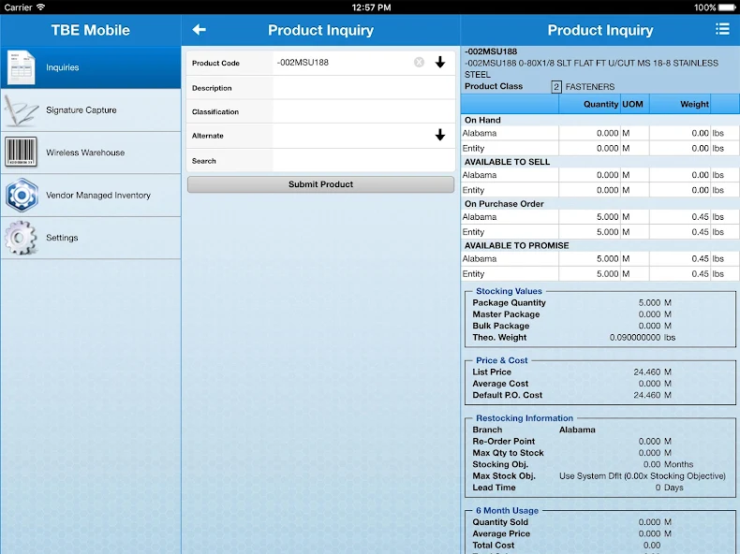The width and height of the screenshot is (740, 554).
Task: Select the On Hand Entity row
Action: click(x=599, y=149)
